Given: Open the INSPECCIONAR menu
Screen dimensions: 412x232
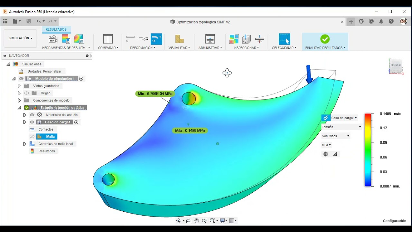Looking at the screenshot, I should click(x=246, y=48).
